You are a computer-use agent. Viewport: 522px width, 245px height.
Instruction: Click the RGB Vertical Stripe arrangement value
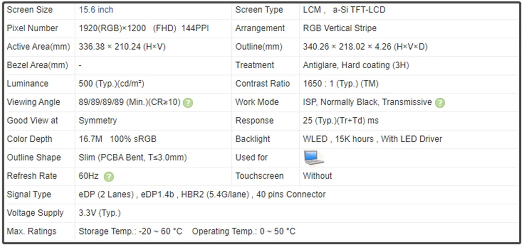(x=340, y=28)
